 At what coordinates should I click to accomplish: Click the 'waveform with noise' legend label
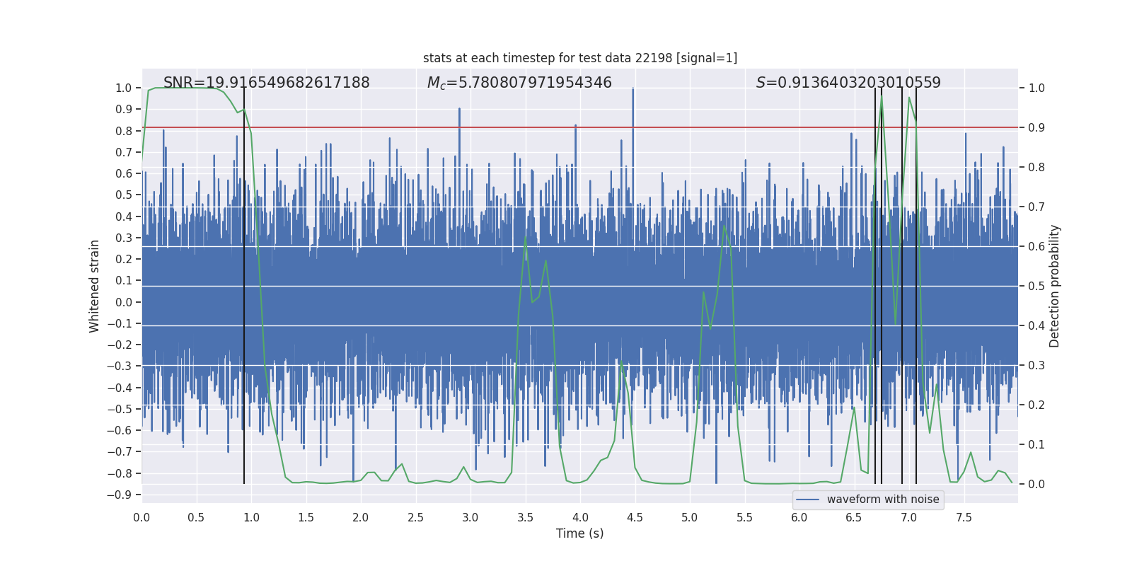(x=882, y=499)
